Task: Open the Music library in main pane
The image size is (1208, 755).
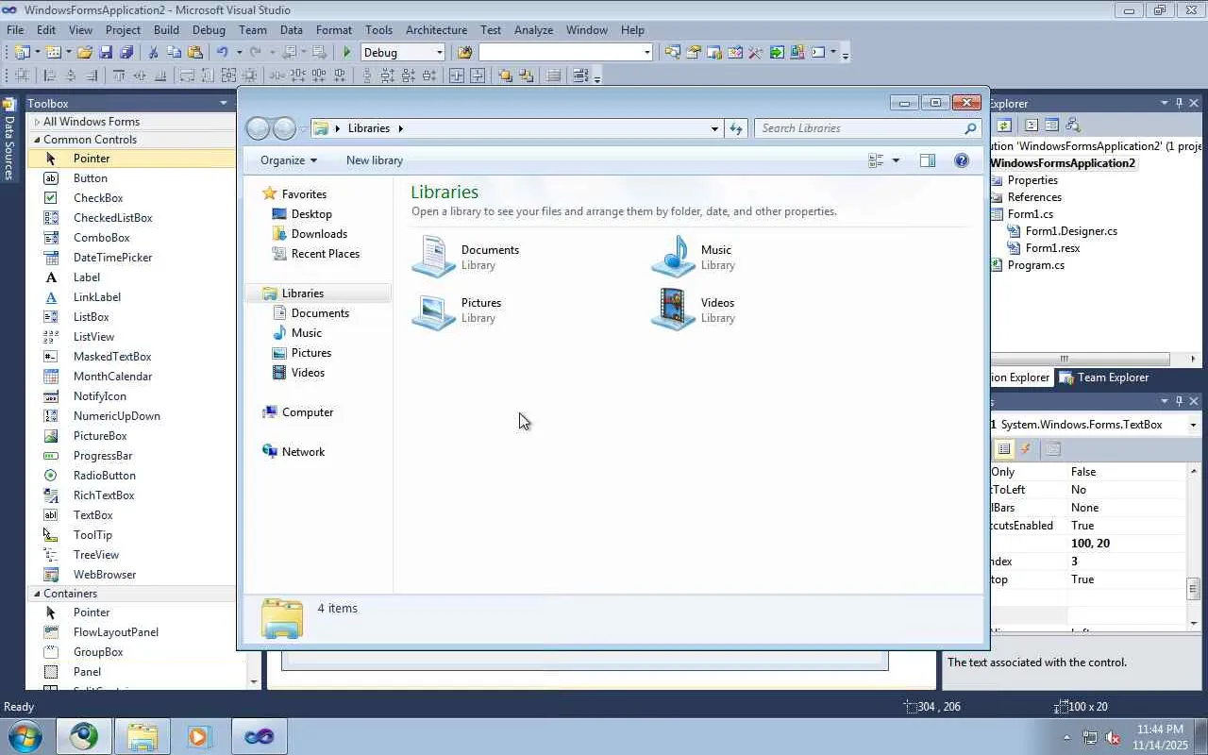Action: (x=693, y=257)
